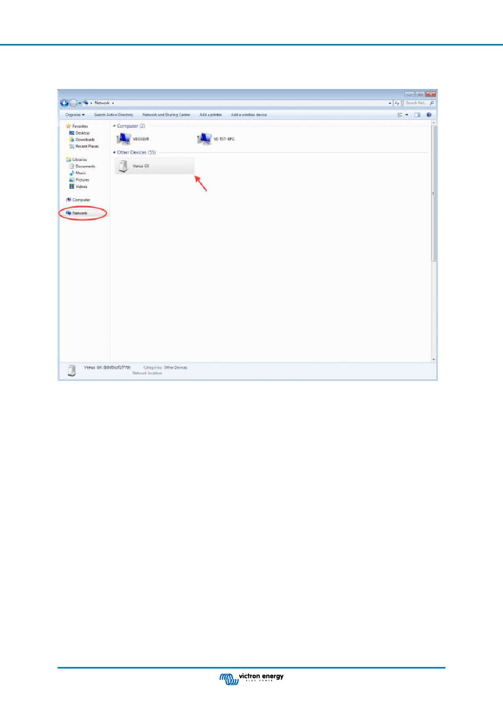Click the Documents library icon
The width and height of the screenshot is (503, 712).
click(72, 166)
